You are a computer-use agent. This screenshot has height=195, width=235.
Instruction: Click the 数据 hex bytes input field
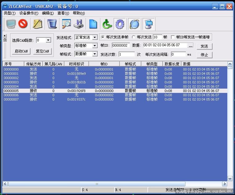point(165,45)
